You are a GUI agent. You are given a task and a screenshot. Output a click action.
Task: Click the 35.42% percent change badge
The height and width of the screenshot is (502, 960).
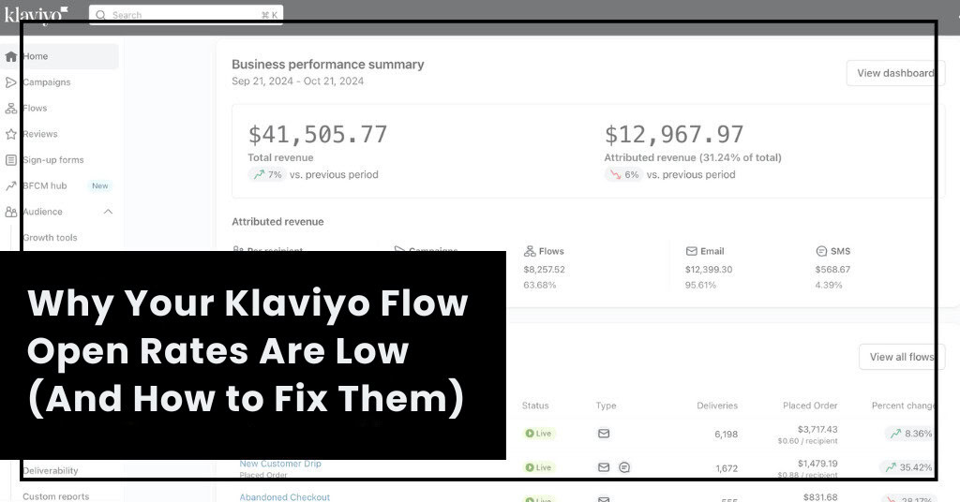coord(907,467)
